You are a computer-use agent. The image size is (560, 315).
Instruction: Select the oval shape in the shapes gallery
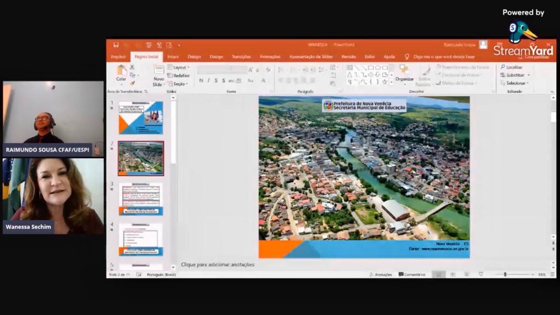[378, 67]
